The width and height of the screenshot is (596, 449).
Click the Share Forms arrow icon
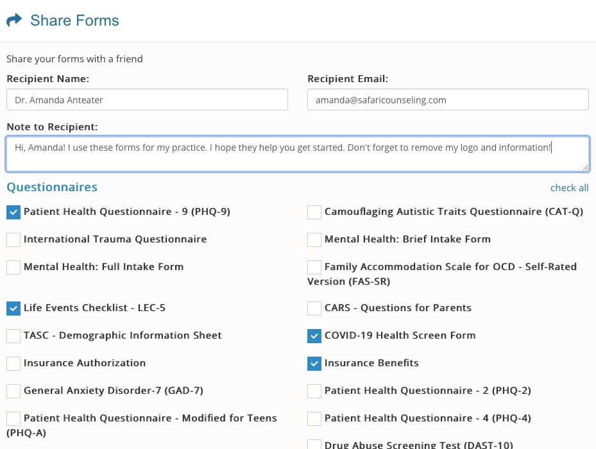15,20
